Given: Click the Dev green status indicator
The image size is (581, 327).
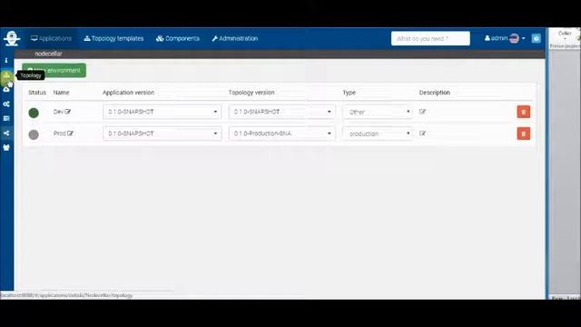Looking at the screenshot, I should pos(34,113).
